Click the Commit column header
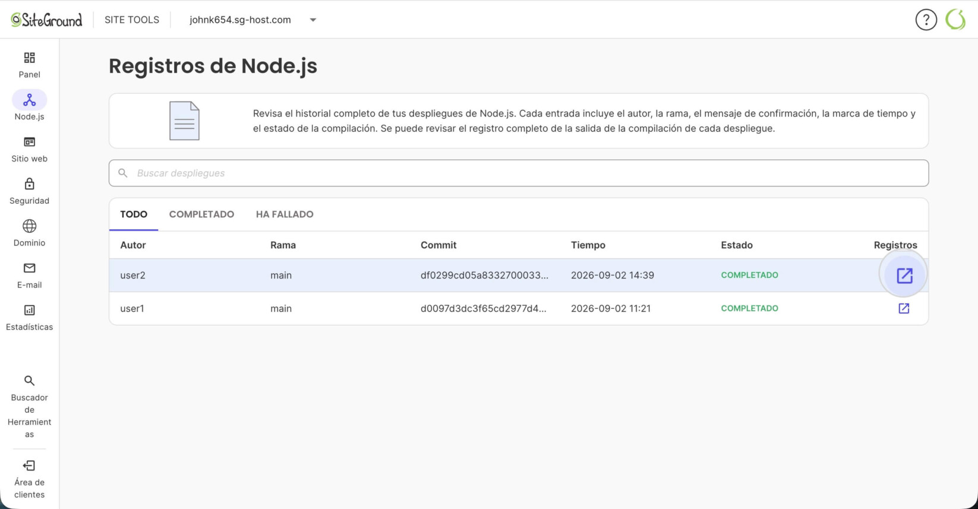 coord(438,245)
